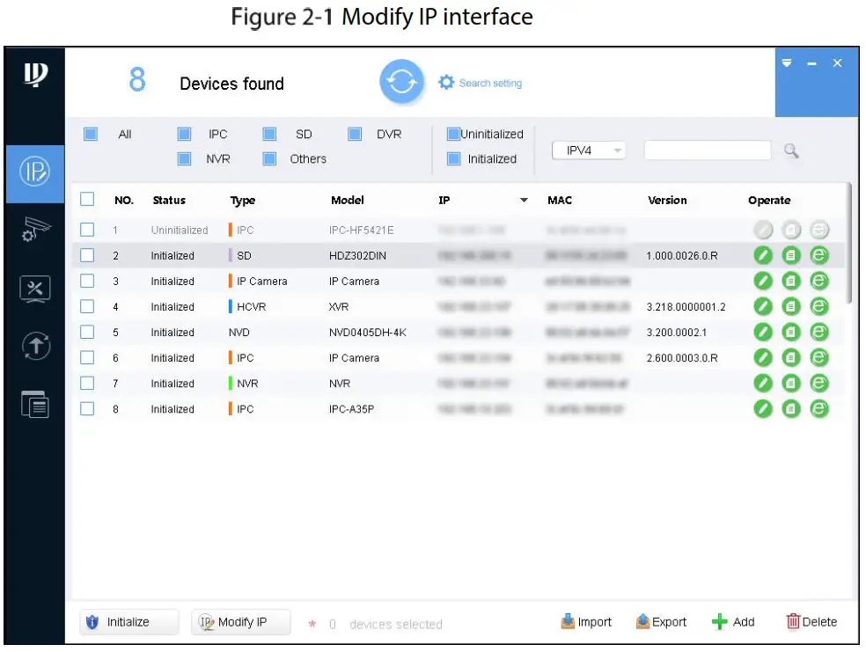Click the Add button

[733, 622]
